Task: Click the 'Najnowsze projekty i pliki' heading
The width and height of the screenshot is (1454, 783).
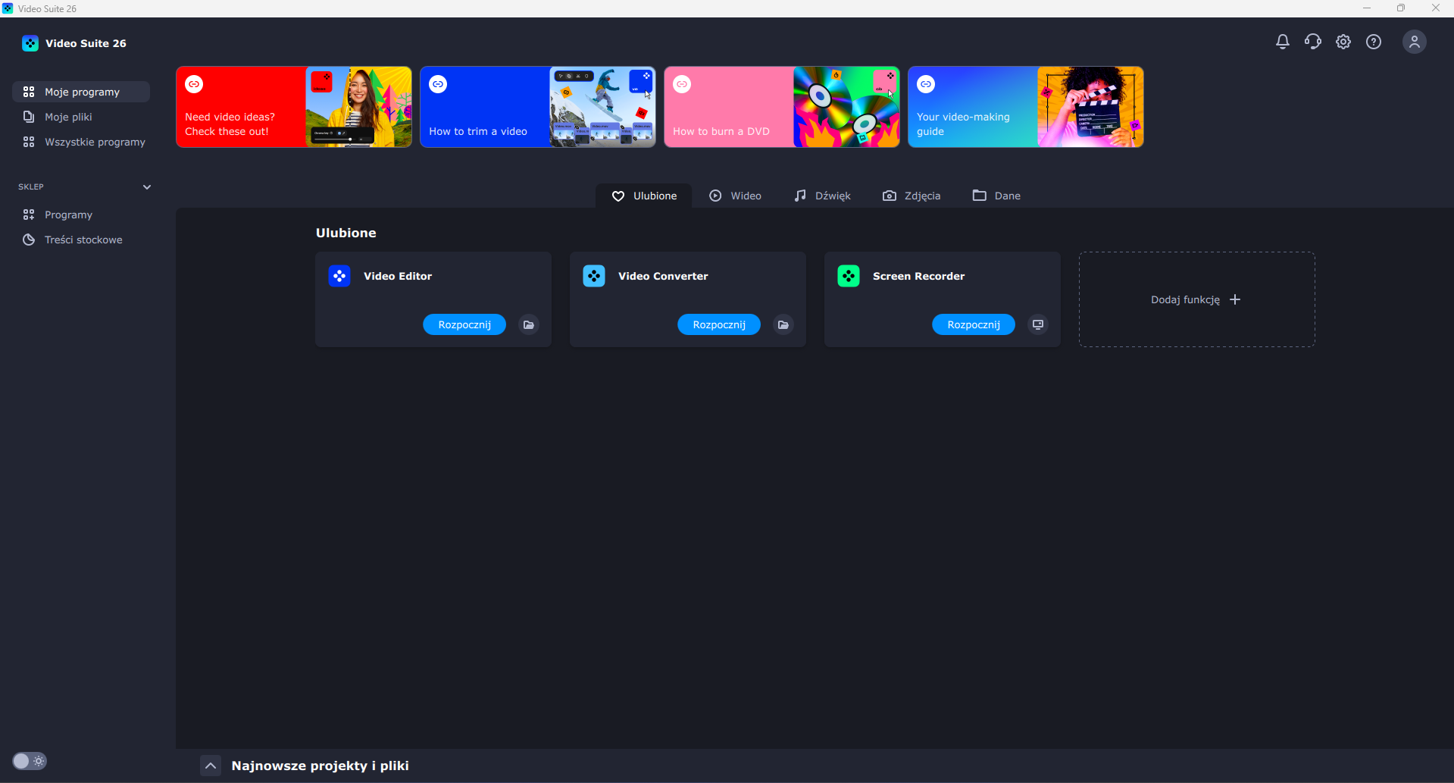Action: (320, 766)
